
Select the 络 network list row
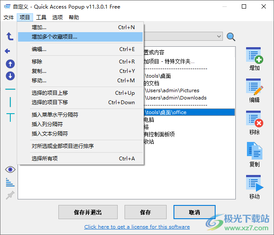click(189, 127)
